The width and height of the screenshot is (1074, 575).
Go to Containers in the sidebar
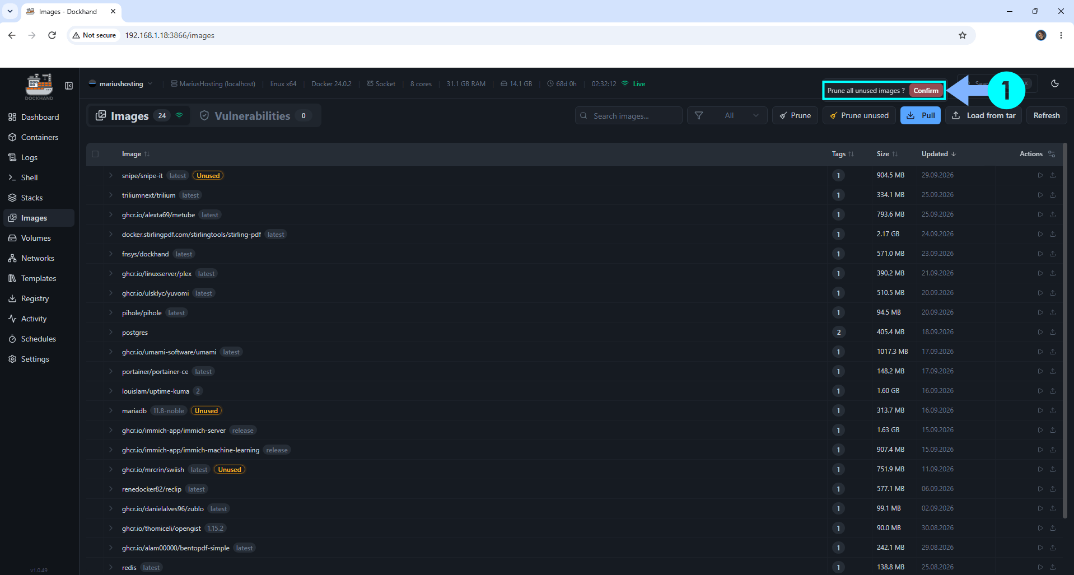39,137
